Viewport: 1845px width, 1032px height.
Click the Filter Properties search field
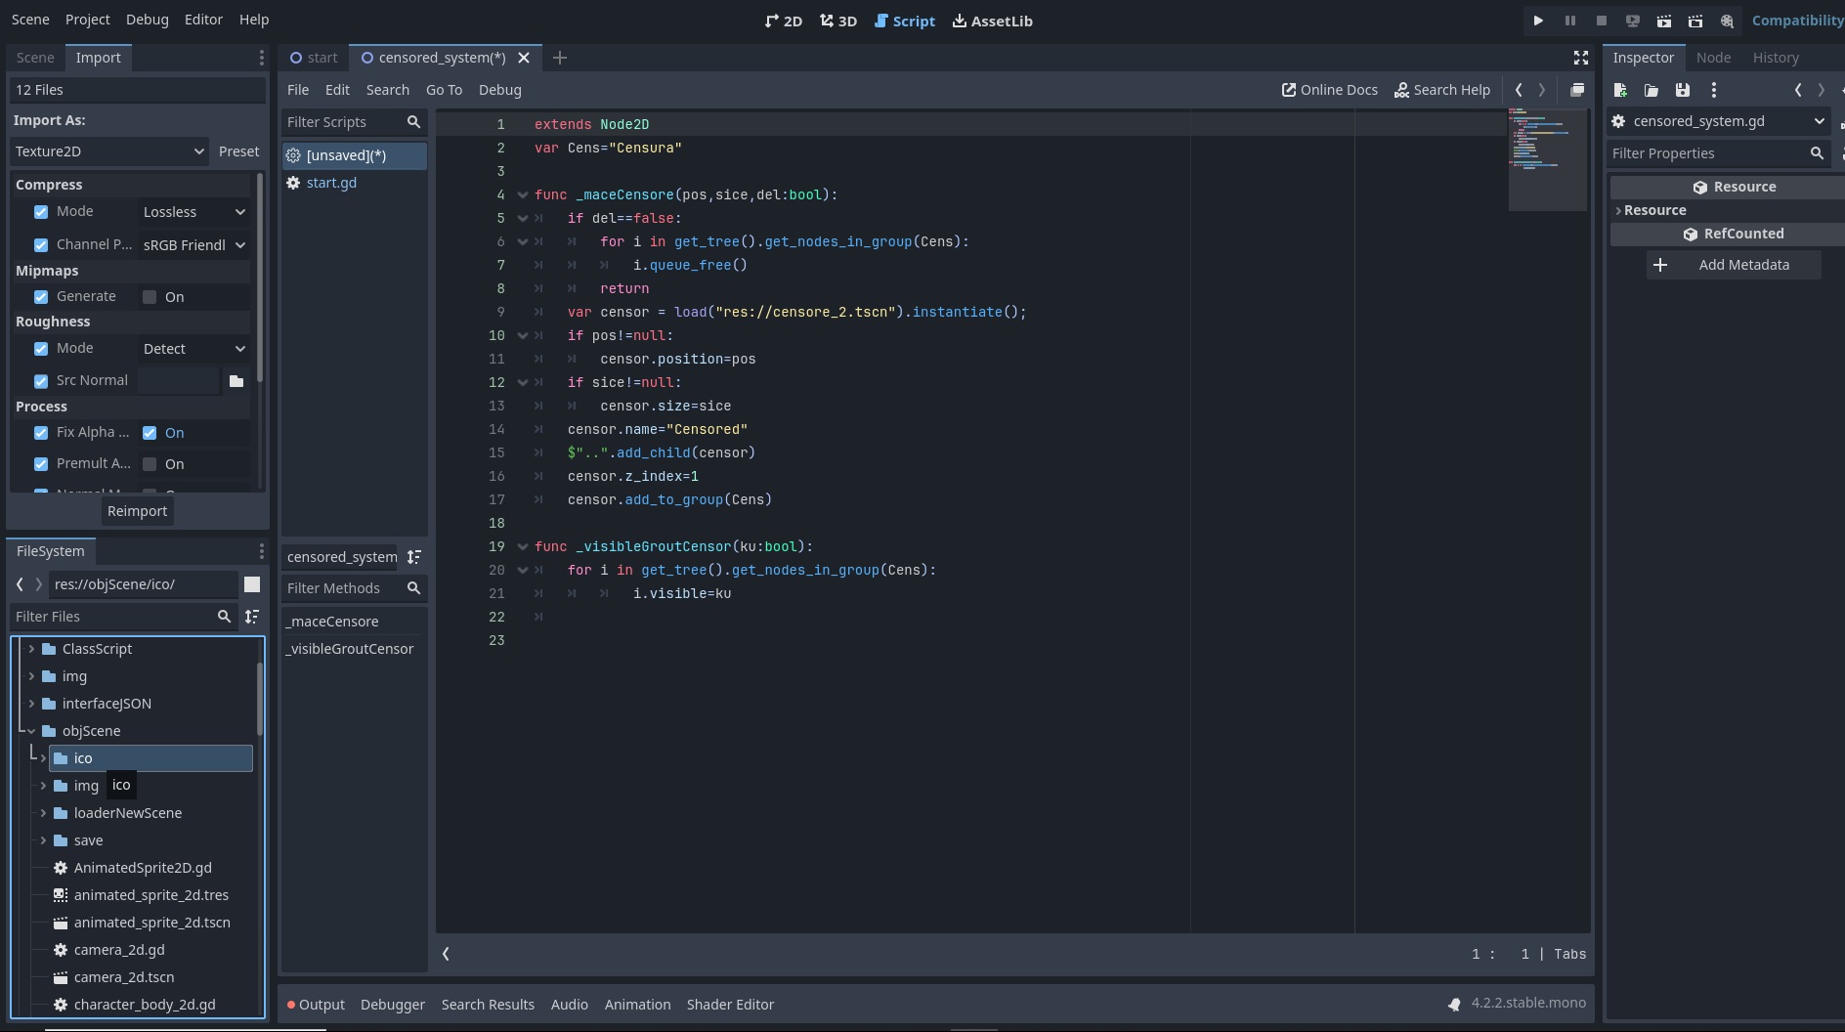click(1705, 153)
